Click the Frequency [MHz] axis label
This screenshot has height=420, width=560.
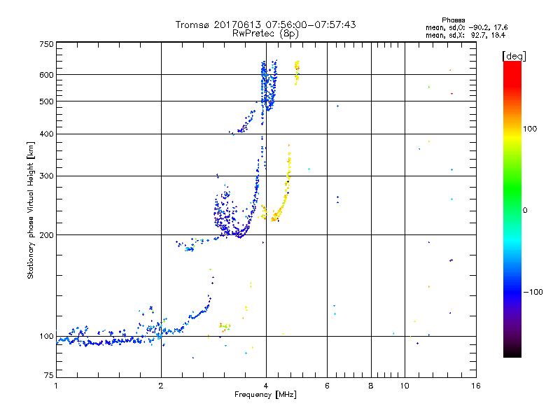[265, 395]
